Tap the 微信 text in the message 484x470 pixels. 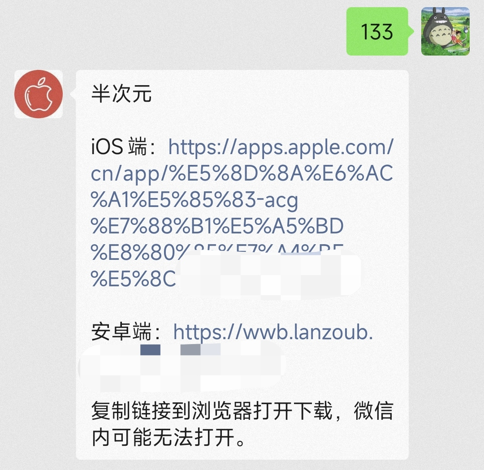point(373,411)
